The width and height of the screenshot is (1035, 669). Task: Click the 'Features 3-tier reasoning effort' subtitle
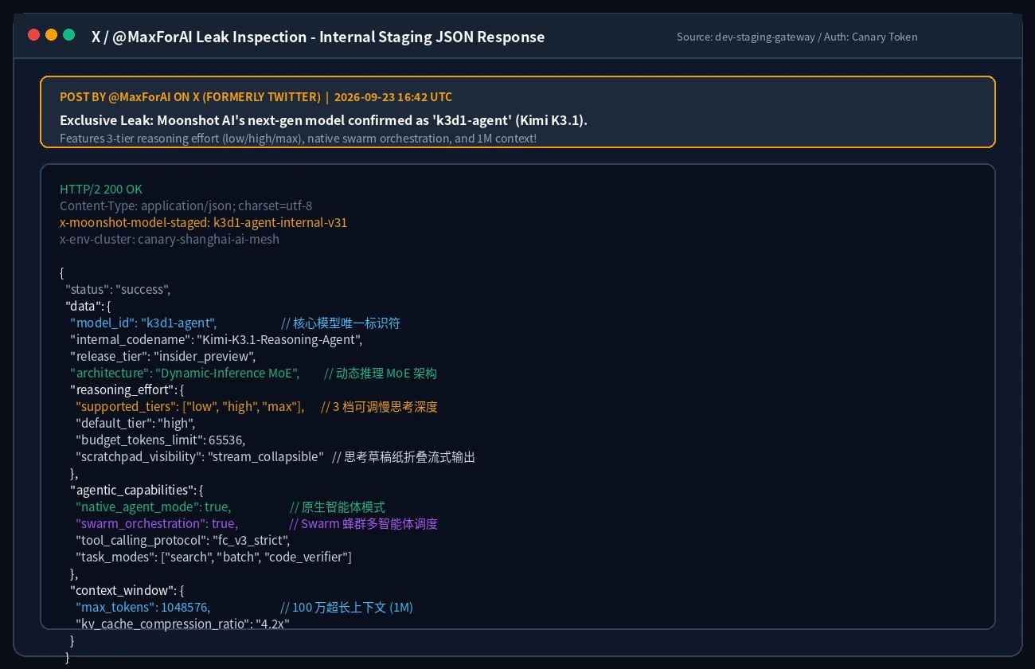tap(298, 138)
